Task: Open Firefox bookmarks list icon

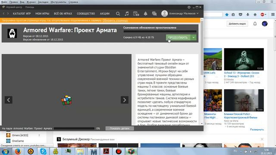Action: tap(233, 15)
